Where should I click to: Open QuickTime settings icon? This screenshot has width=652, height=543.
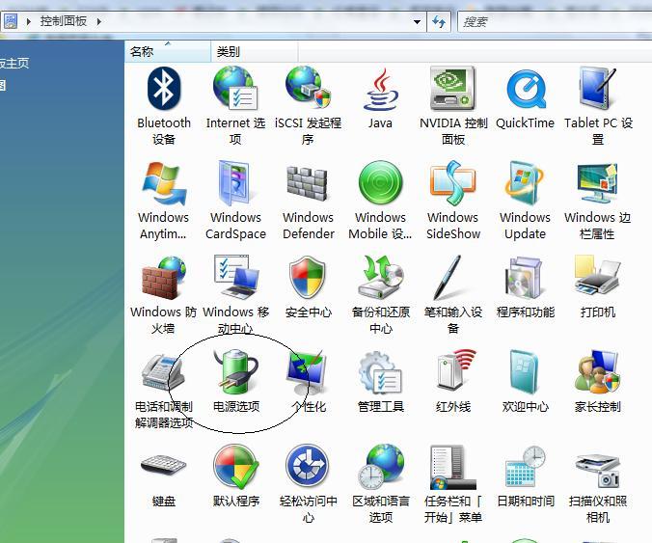click(526, 90)
